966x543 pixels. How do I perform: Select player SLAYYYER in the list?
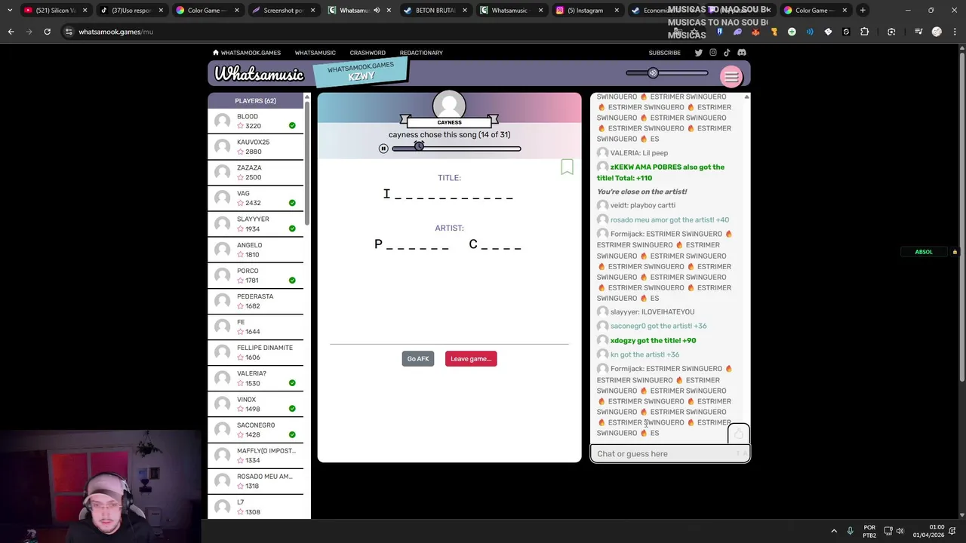click(x=256, y=223)
